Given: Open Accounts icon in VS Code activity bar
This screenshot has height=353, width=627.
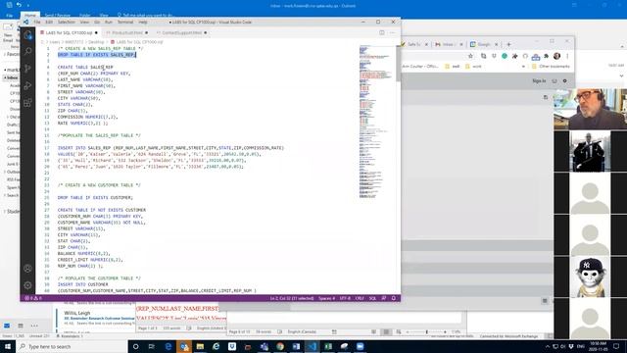Looking at the screenshot, I should coord(27,269).
